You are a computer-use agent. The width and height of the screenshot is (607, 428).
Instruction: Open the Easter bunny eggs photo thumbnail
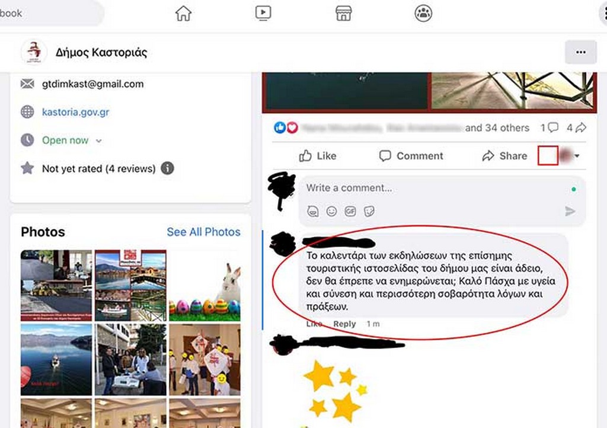(205, 286)
